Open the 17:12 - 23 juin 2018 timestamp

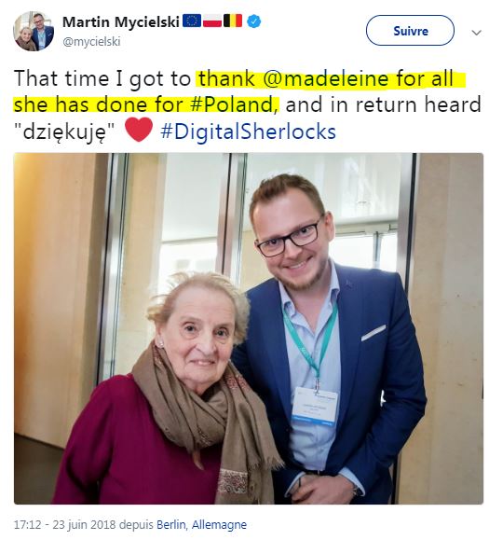tap(64, 525)
